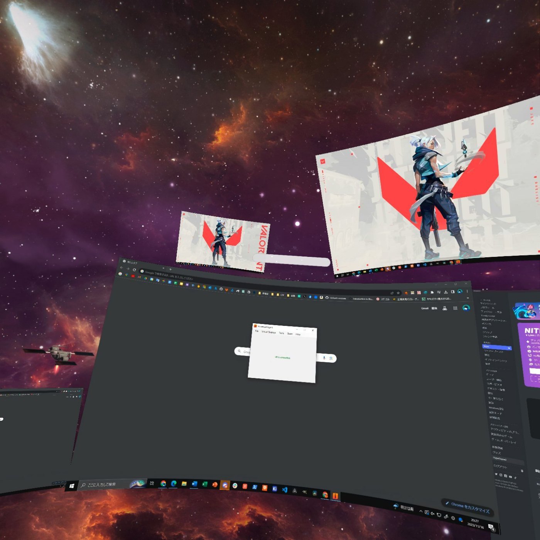Launch Microsoft Edge from the taskbar
Viewport: 540px width, 540px height.
(x=174, y=483)
